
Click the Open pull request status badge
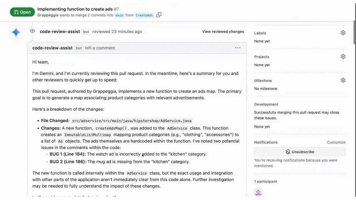(23, 12)
